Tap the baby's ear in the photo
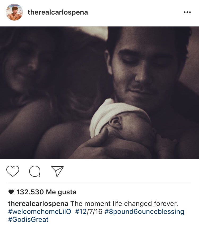The image size is (199, 225). click(x=115, y=123)
